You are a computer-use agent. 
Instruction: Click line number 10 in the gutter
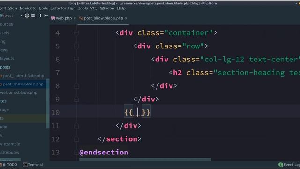(x=55, y=113)
